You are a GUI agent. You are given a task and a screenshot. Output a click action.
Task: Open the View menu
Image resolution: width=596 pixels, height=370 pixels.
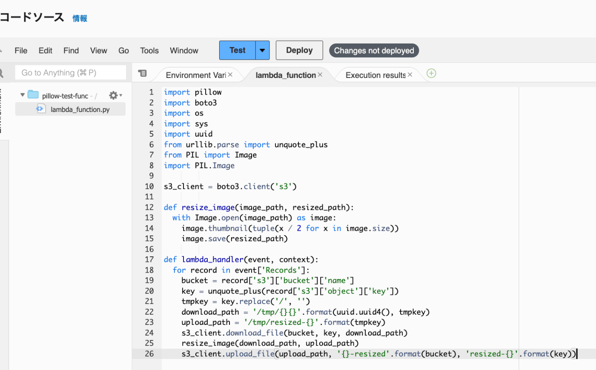pyautogui.click(x=99, y=51)
